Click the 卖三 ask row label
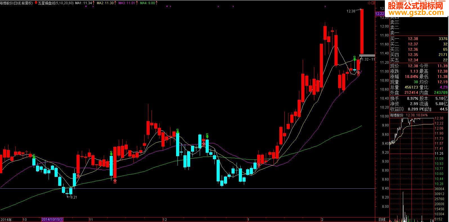449x222 pixels. click(394, 22)
